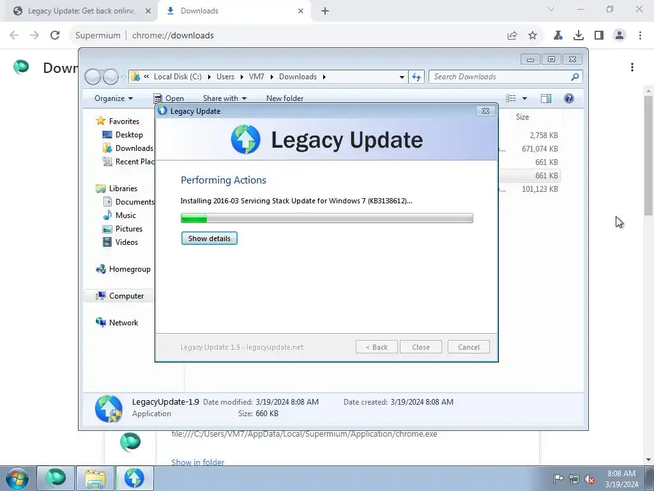Click the Close button in Legacy Update footer
The width and height of the screenshot is (654, 491).
pyautogui.click(x=420, y=347)
